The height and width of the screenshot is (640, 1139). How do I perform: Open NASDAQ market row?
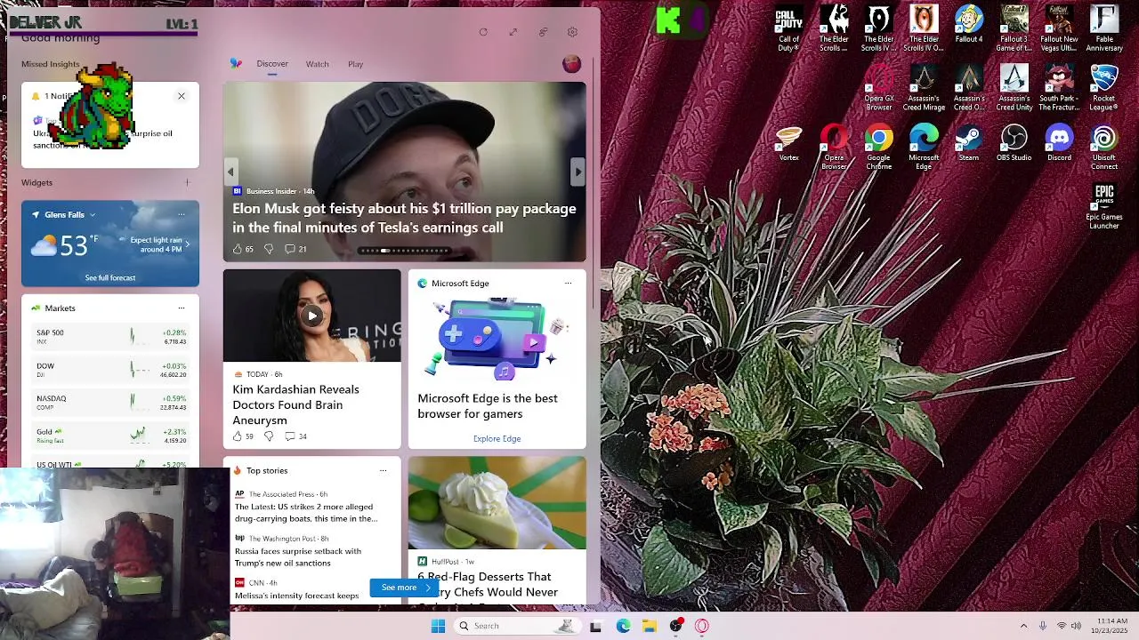110,403
